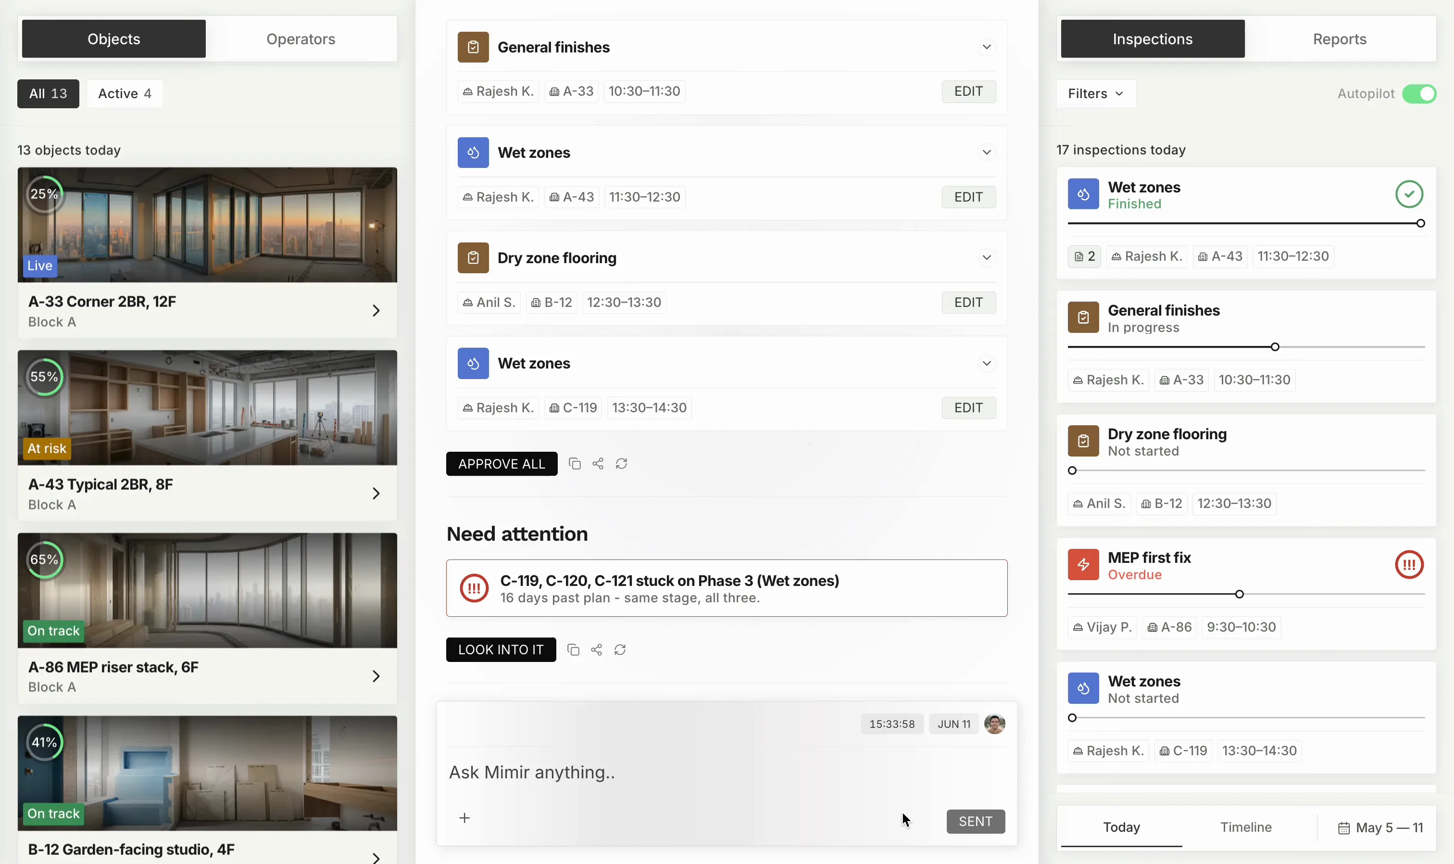The image size is (1454, 864).
Task: Open the A-86 MEP riser stack thumbnail
Action: [x=207, y=590]
